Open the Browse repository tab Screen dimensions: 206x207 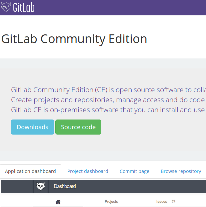[x=181, y=171]
